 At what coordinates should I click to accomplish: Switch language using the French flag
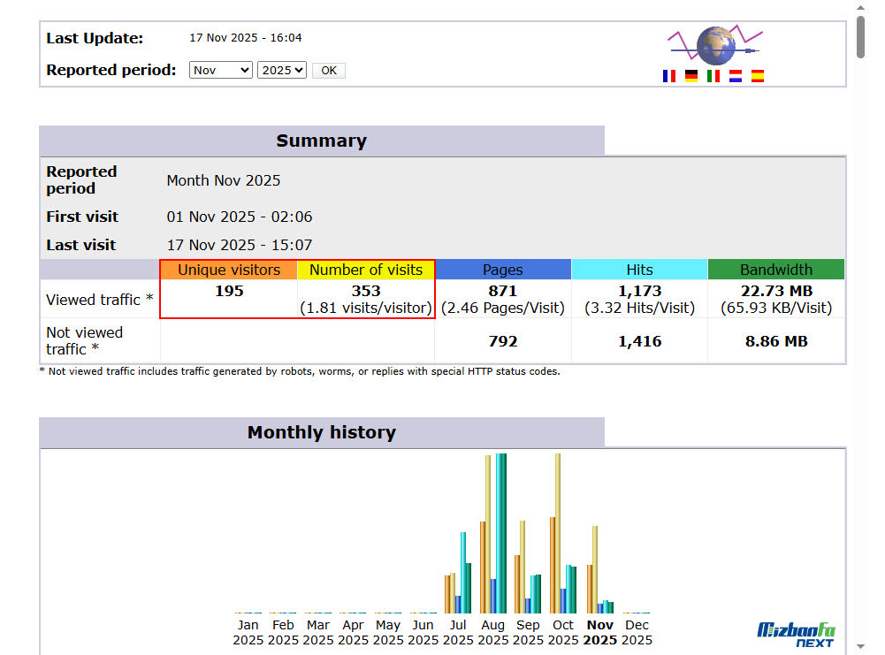coord(668,76)
